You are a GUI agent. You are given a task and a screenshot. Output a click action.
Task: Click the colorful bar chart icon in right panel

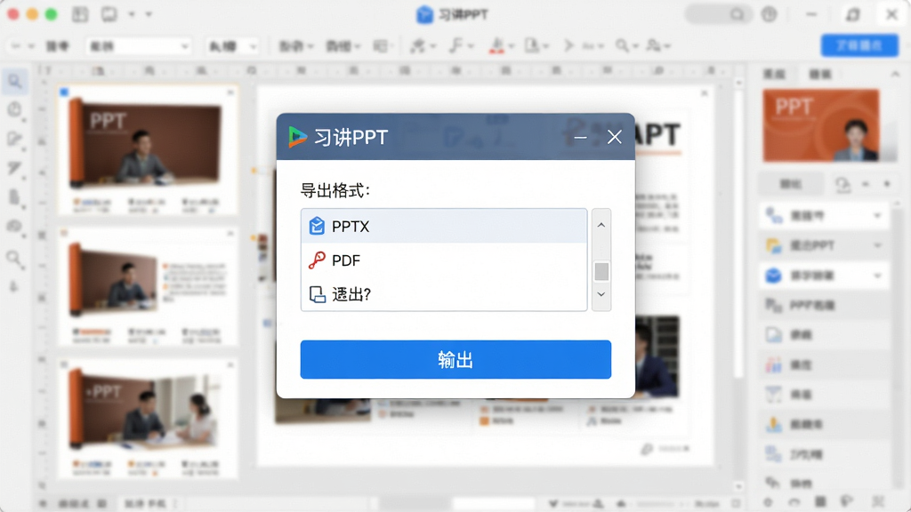773,364
